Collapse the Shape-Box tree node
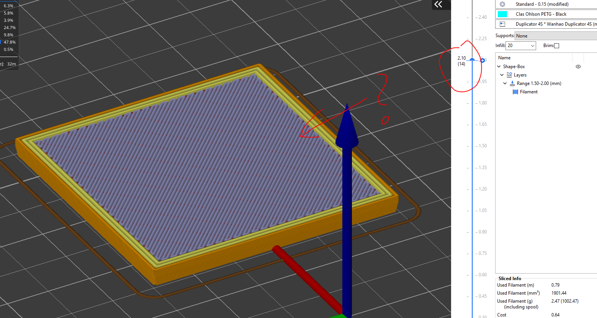 point(499,67)
